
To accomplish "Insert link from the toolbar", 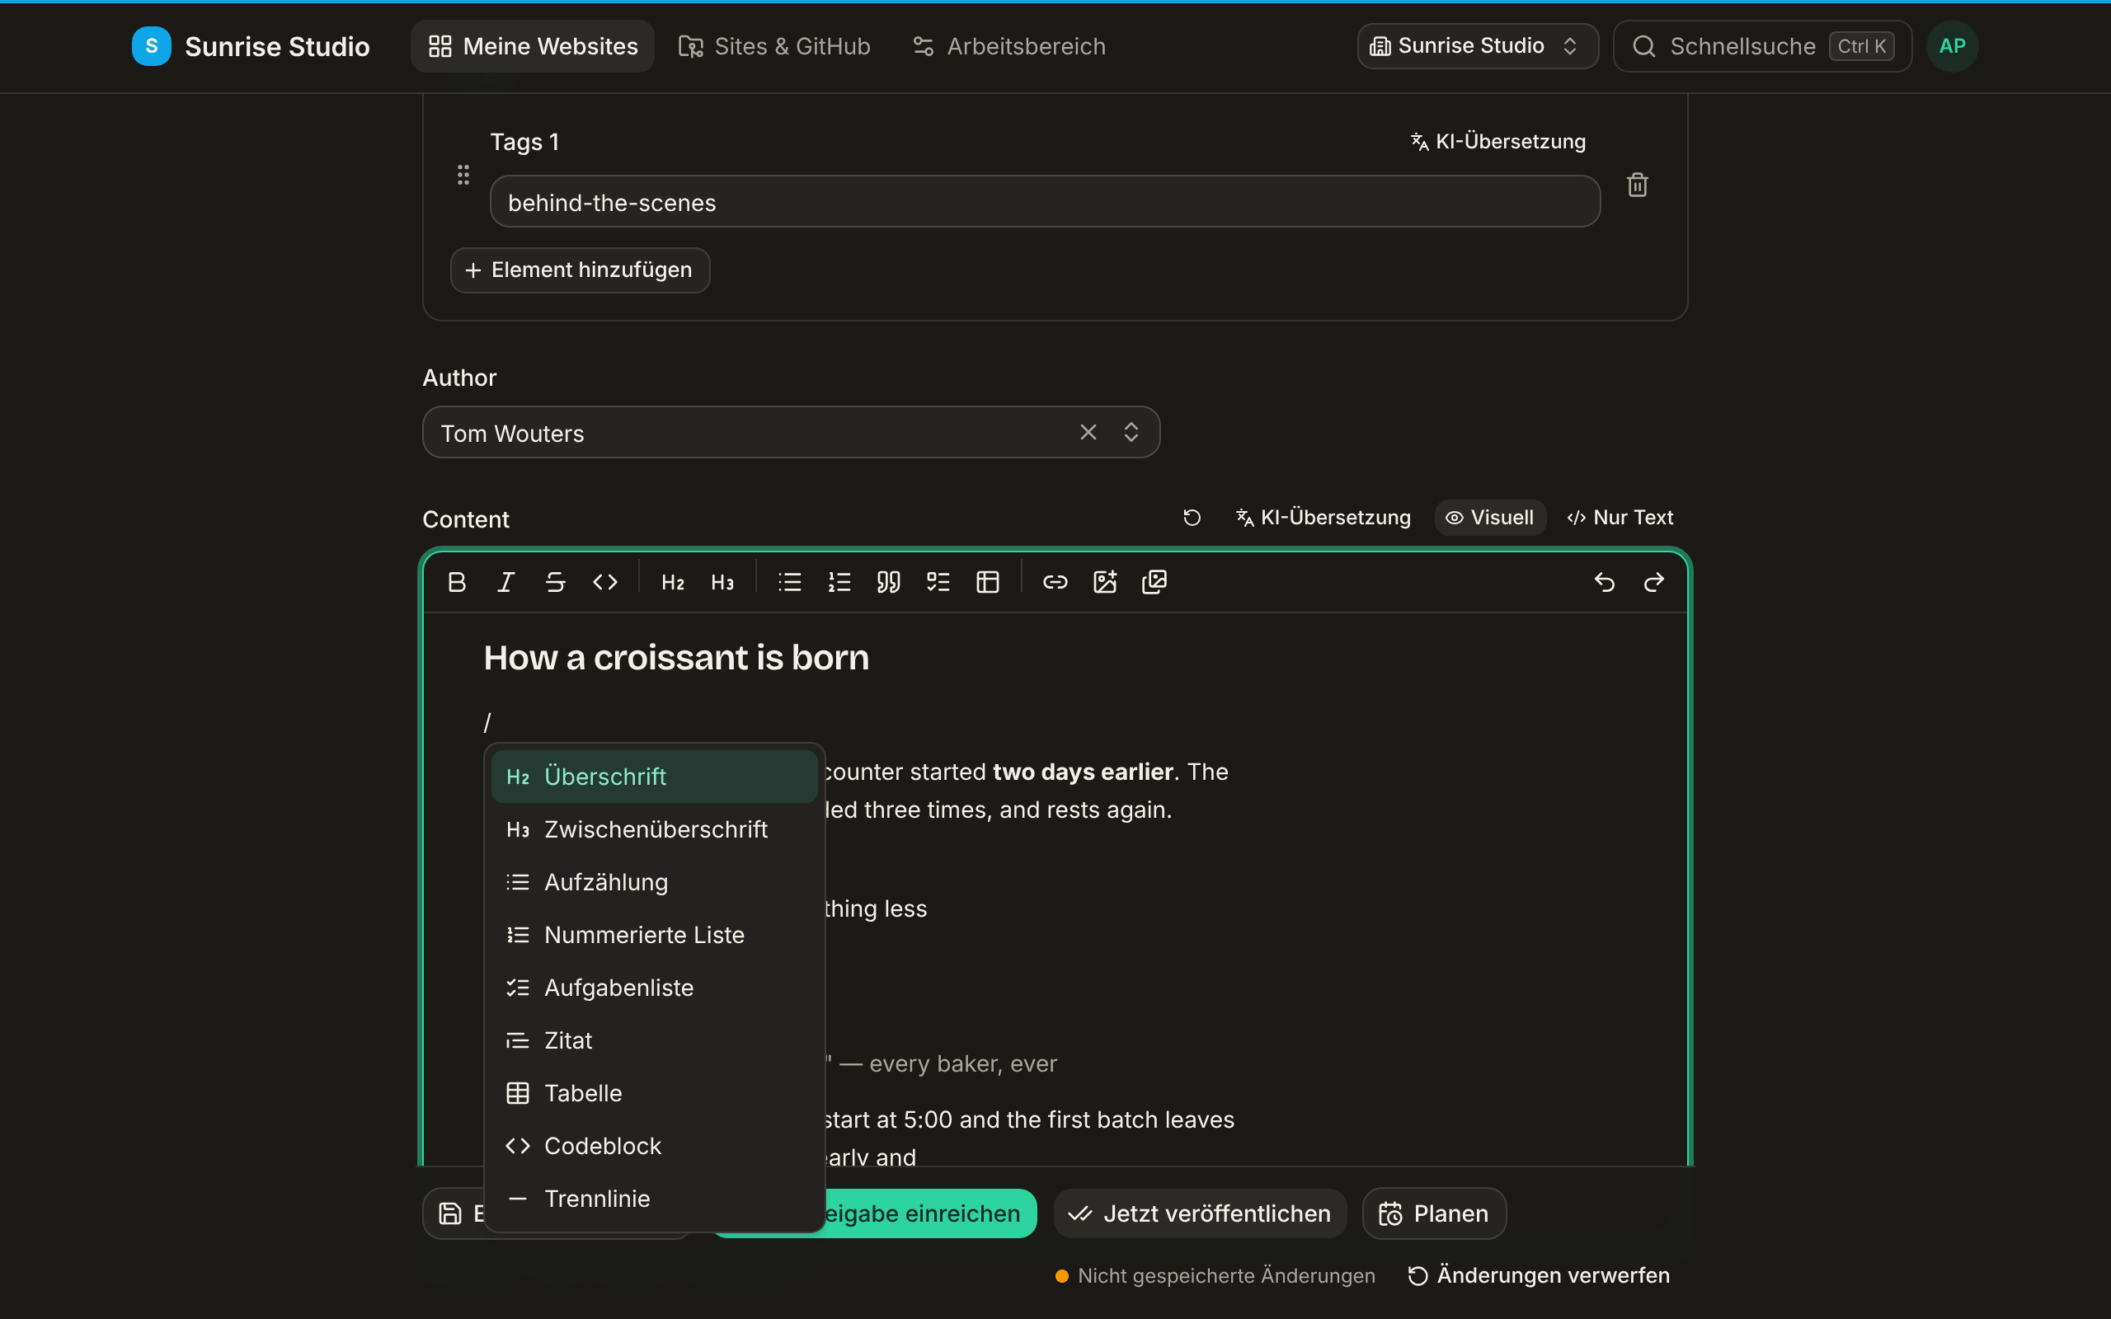I will pos(1055,582).
